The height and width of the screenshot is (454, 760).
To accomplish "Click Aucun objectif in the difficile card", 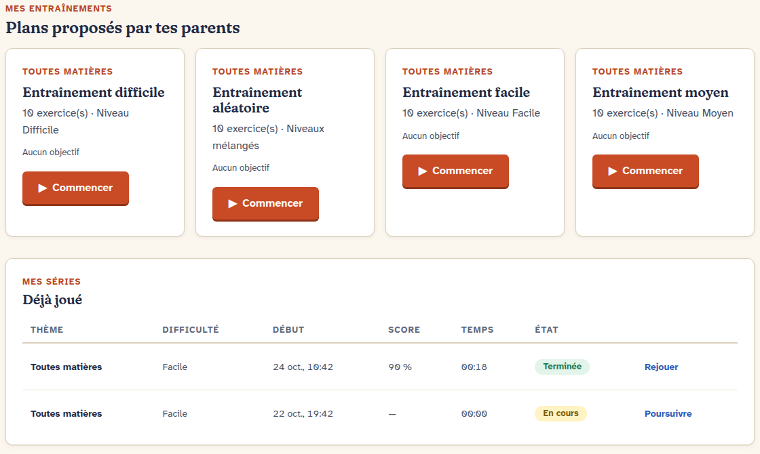I will [51, 152].
